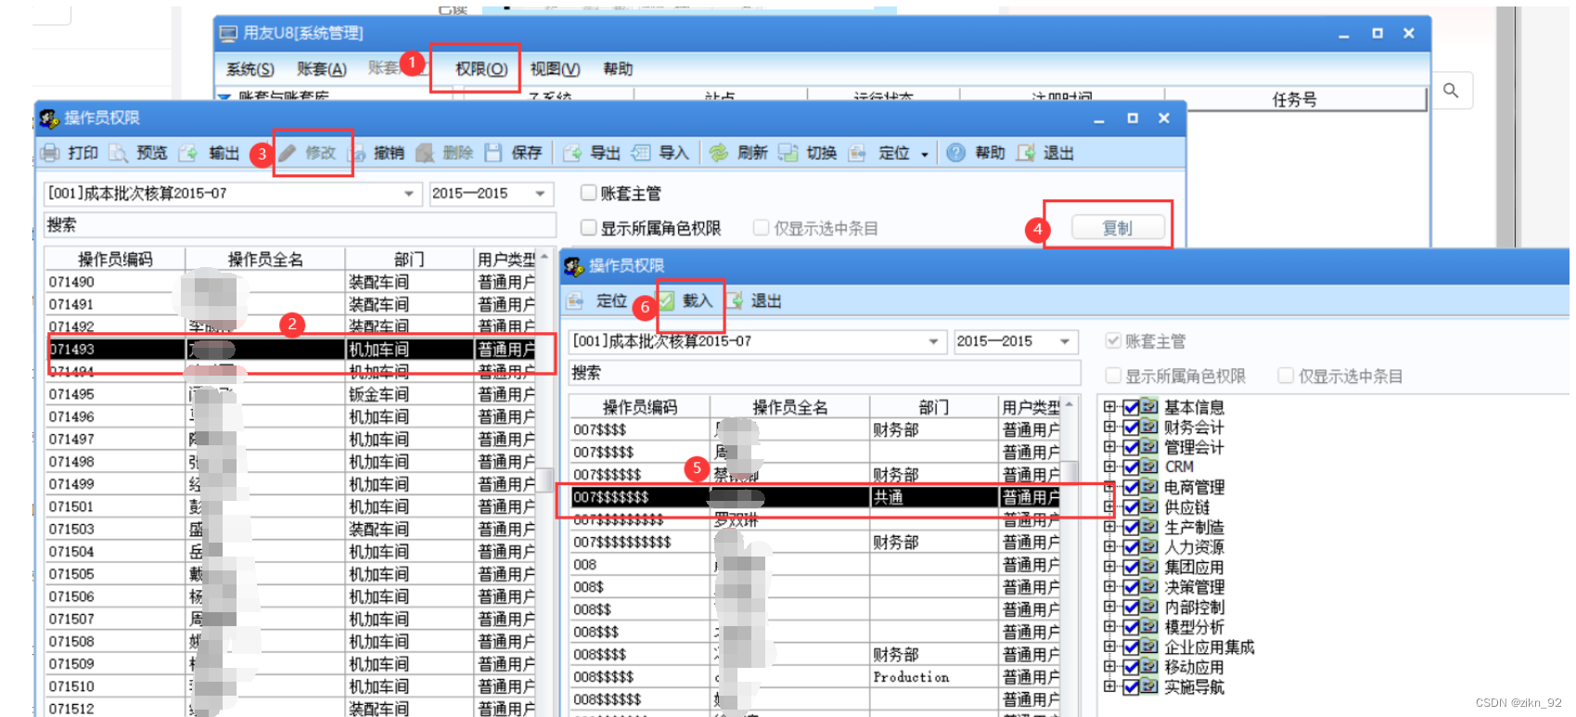
Task: Click the main operator list vertical scrollbar
Action: point(545,482)
